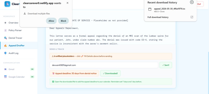Viewport: 209px width, 94px height.
Task: Click the SEND & TRACK section heading
Action: [x=57, y=49]
